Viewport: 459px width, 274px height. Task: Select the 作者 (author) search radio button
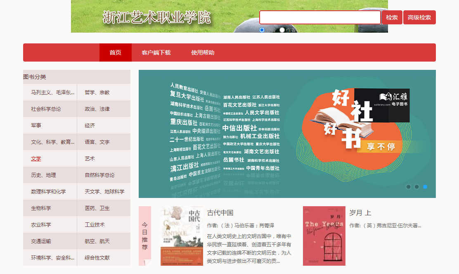[282, 30]
